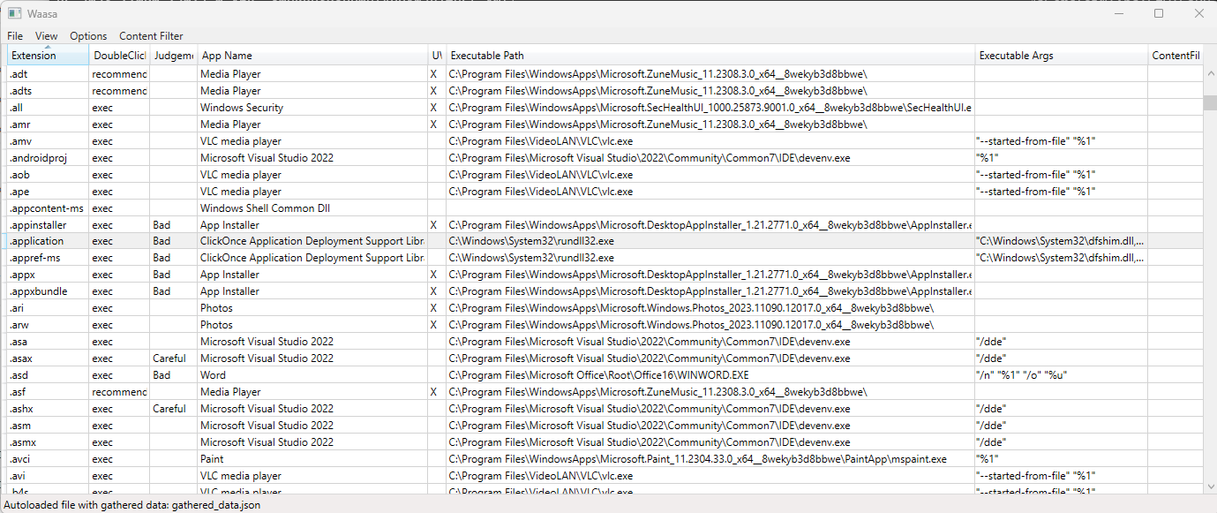
Task: Open the View menu
Action: pos(47,36)
